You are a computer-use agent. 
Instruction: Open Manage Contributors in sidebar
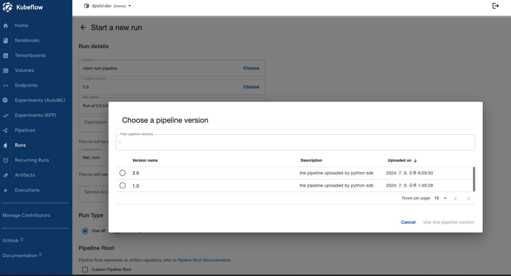click(26, 216)
